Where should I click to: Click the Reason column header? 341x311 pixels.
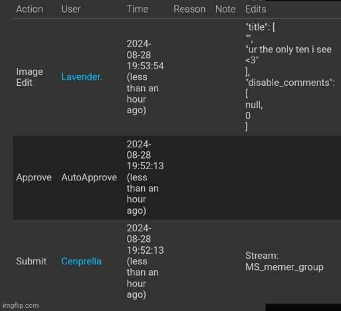point(189,9)
